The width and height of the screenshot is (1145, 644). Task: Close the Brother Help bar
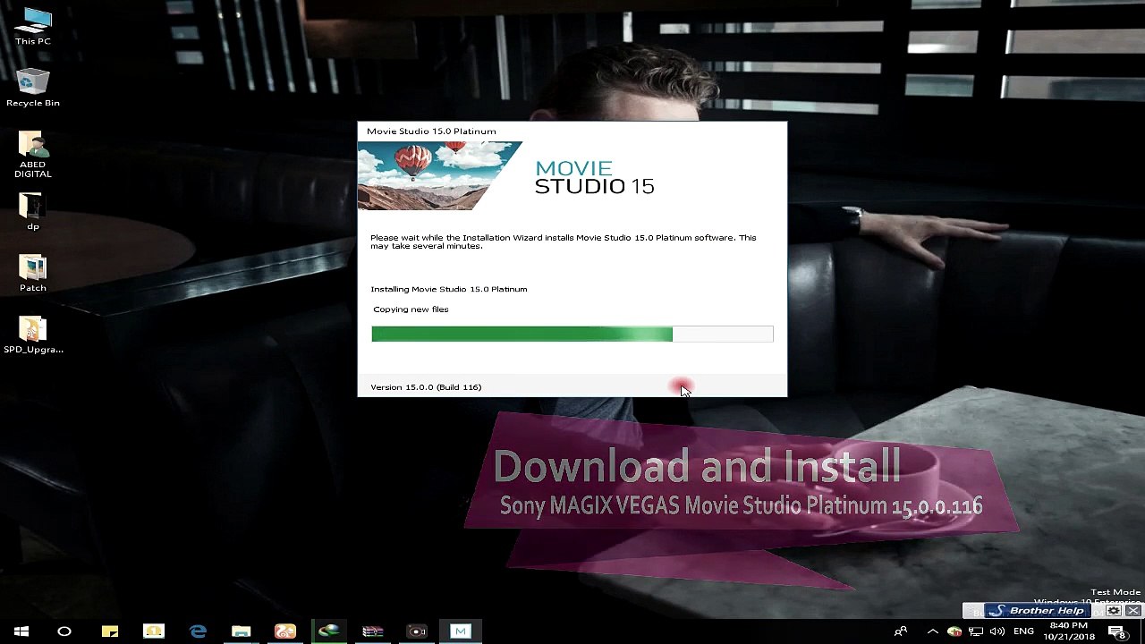coord(1132,611)
